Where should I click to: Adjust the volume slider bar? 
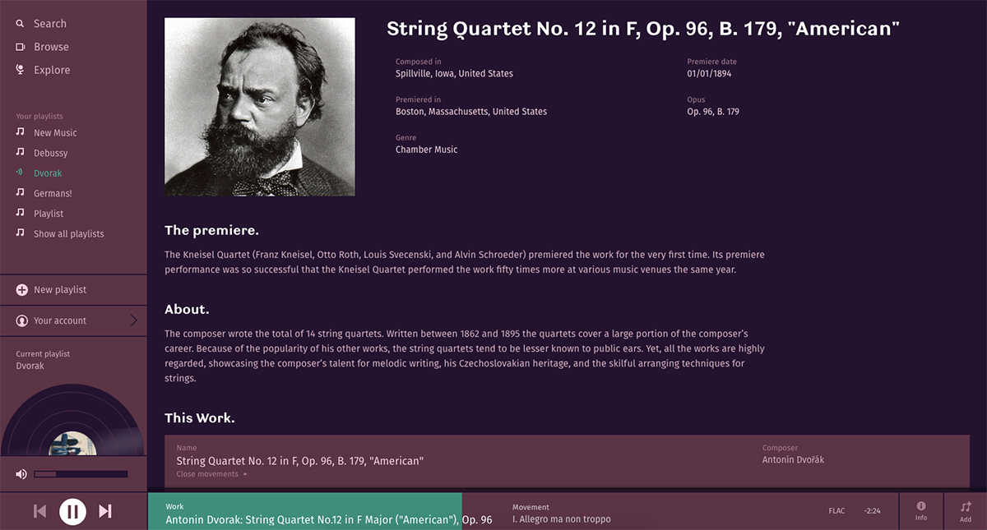(x=81, y=474)
